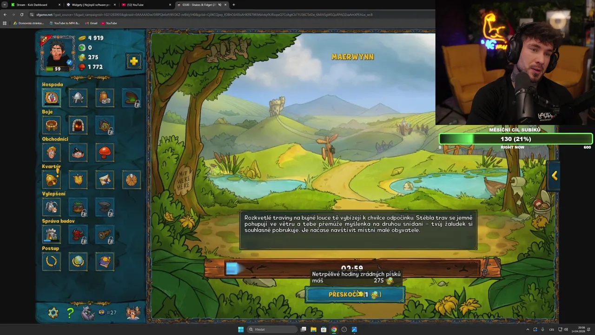Click the 1 772 mushrooms amount
The image size is (595, 335).
[95, 67]
